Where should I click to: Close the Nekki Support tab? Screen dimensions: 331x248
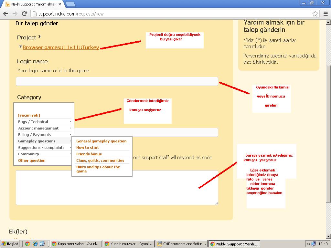point(60,5)
